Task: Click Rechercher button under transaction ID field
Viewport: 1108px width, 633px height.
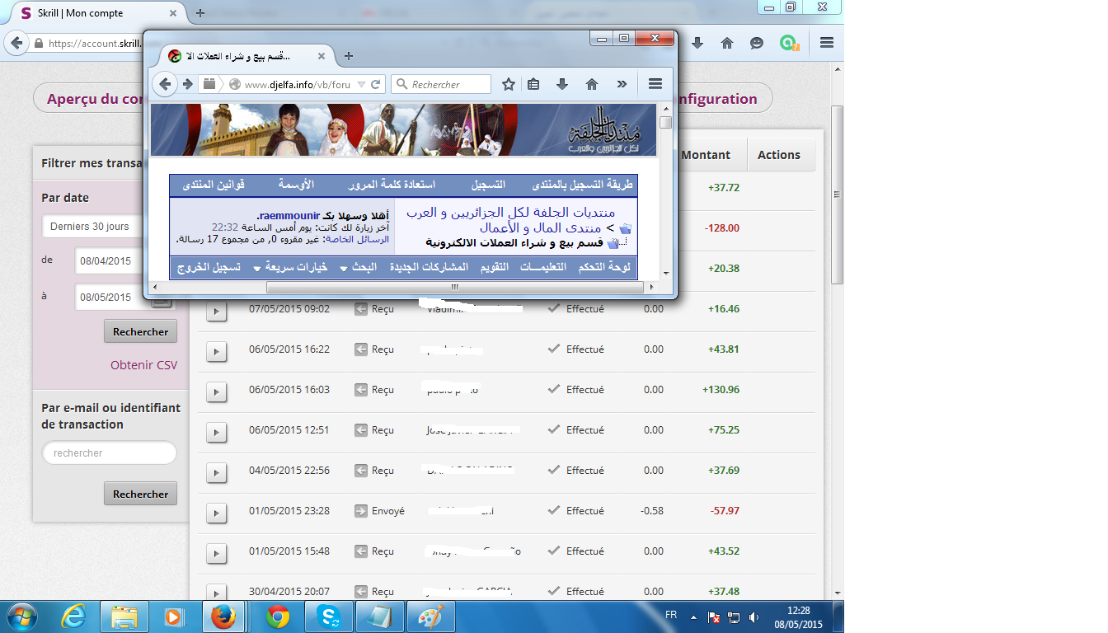Action: tap(140, 494)
